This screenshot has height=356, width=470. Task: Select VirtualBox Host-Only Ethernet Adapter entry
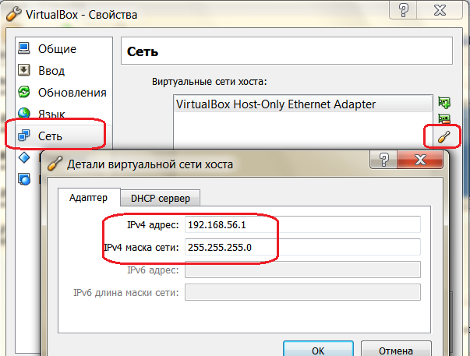[302, 104]
